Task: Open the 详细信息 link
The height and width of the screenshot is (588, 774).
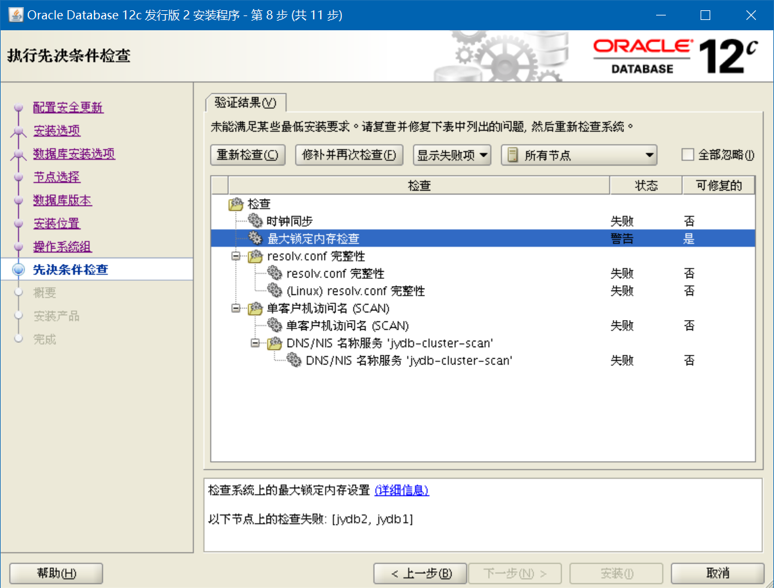Action: point(402,490)
